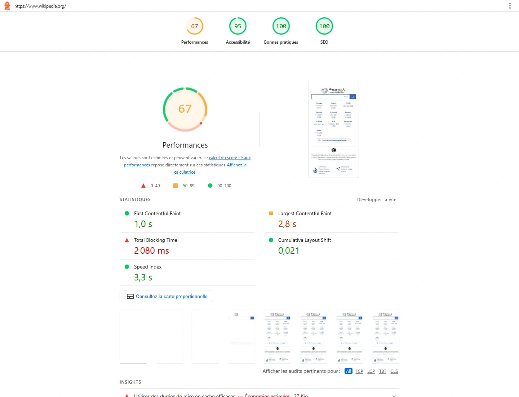Jump to SEO score gauge 100

(324, 26)
